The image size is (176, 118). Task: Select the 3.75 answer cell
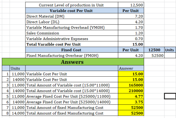(x=131, y=102)
